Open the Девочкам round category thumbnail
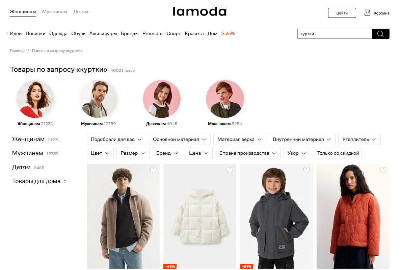 (162, 99)
